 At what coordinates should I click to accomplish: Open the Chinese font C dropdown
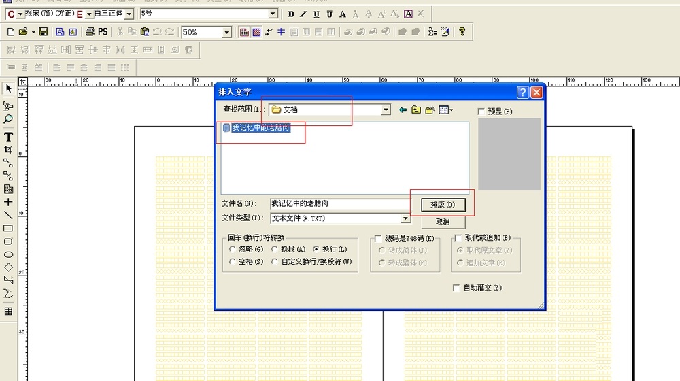(20, 14)
